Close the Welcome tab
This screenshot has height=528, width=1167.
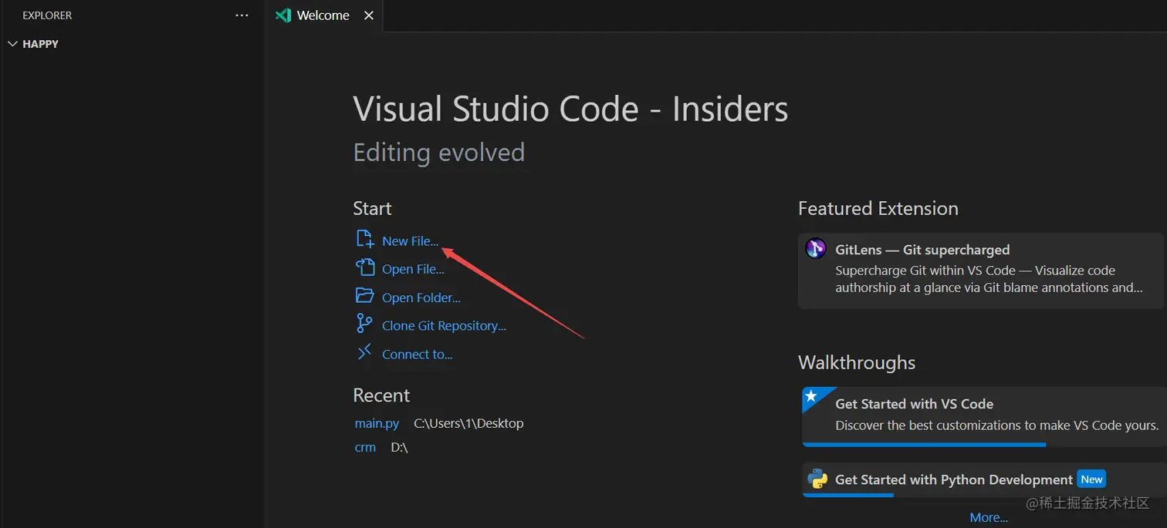[x=369, y=15]
